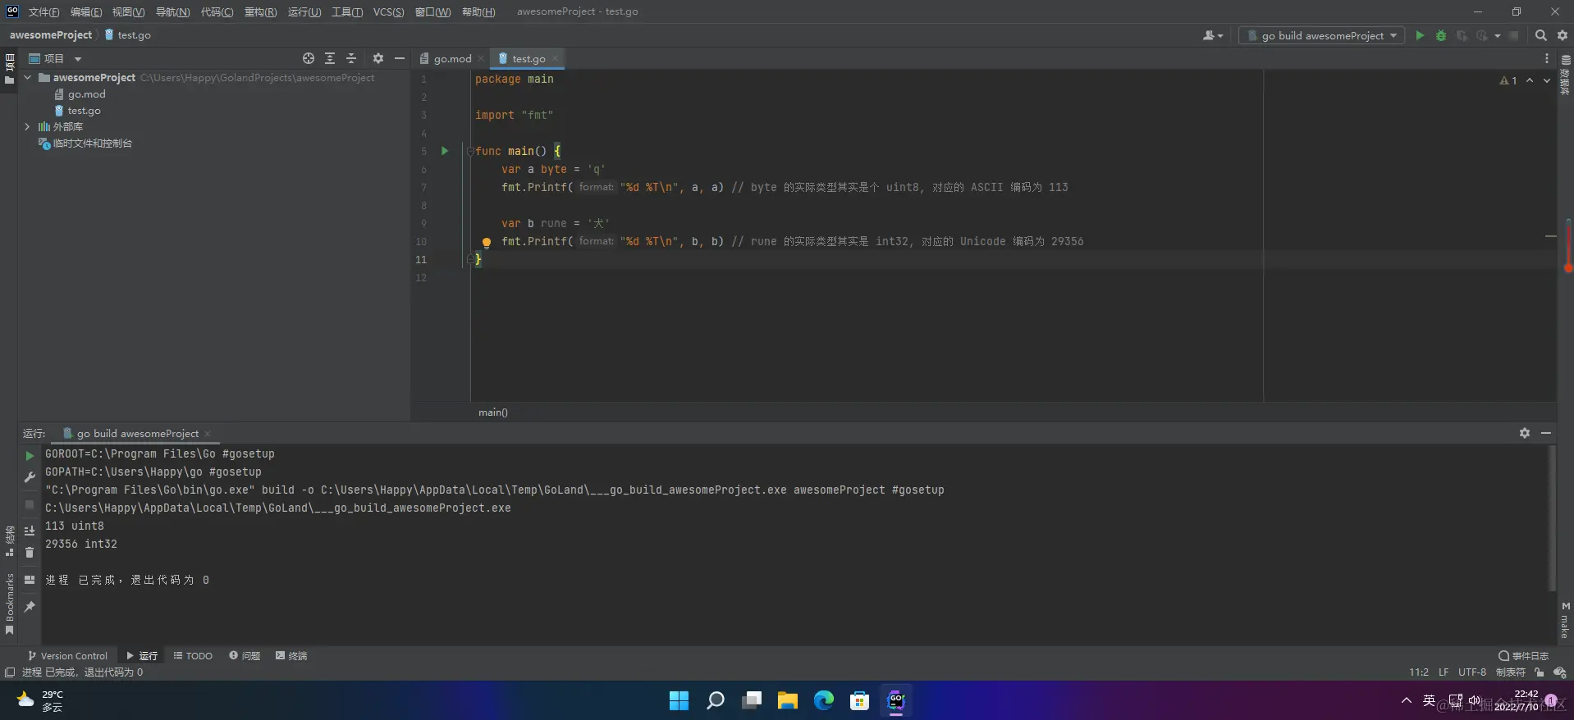The image size is (1574, 720).
Task: Open run configuration wrench icon
Action: (x=30, y=477)
